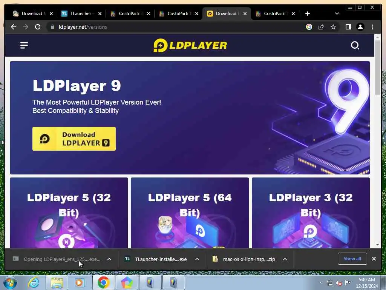Open the Action Center flag icon

click(348, 282)
